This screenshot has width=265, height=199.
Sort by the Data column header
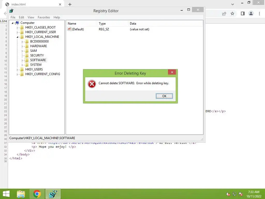pyautogui.click(x=165, y=24)
